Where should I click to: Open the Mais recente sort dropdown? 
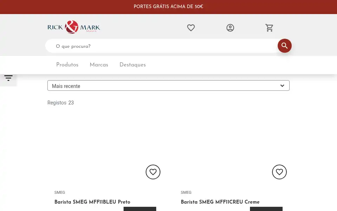pyautogui.click(x=168, y=85)
